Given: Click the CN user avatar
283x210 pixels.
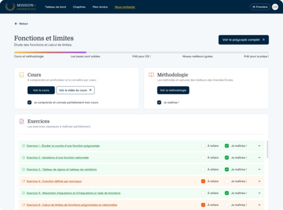Looking at the screenshot, I should coord(275,7).
